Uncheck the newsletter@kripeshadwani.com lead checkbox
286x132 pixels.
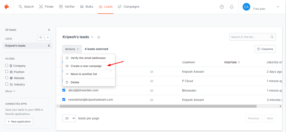[64, 100]
